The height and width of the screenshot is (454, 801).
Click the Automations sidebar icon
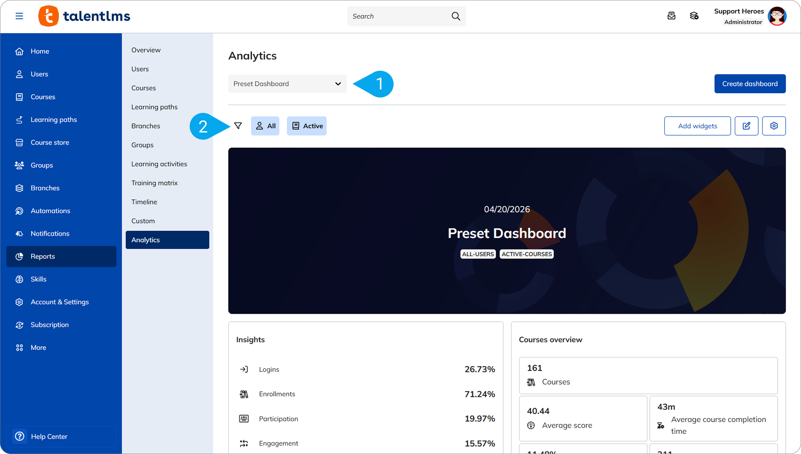pyautogui.click(x=19, y=211)
